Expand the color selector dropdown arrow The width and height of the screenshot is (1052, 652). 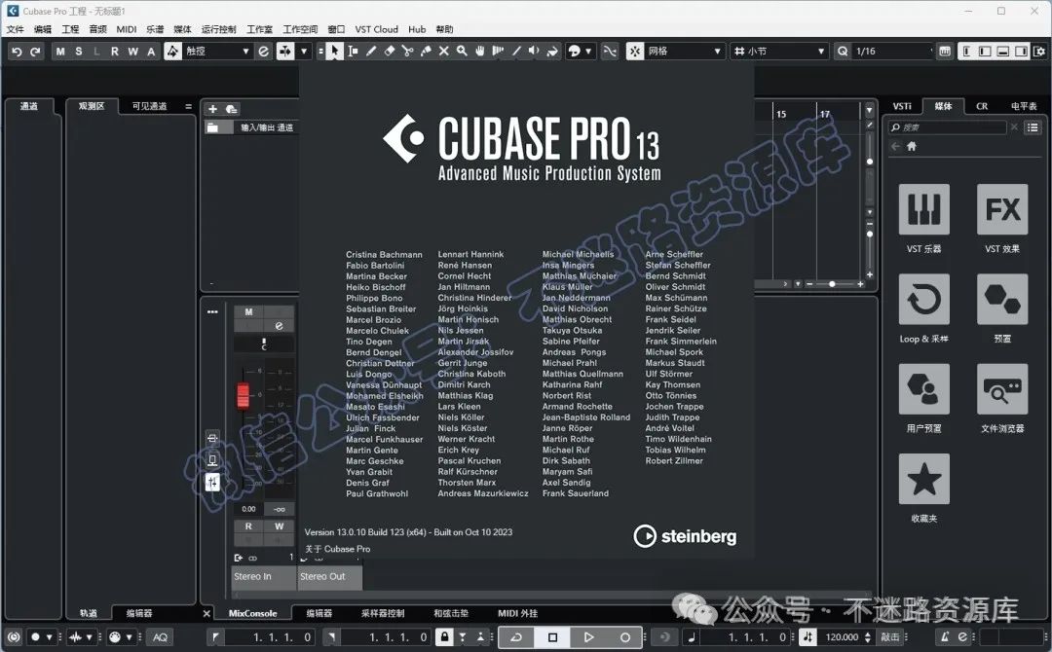click(588, 51)
